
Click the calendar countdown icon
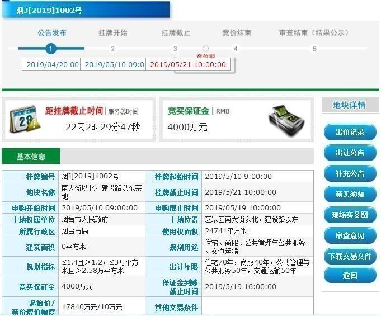pyautogui.click(x=25, y=119)
